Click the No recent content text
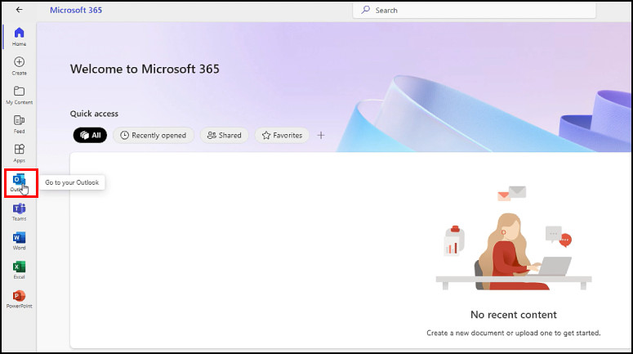This screenshot has width=633, height=354. tap(514, 315)
